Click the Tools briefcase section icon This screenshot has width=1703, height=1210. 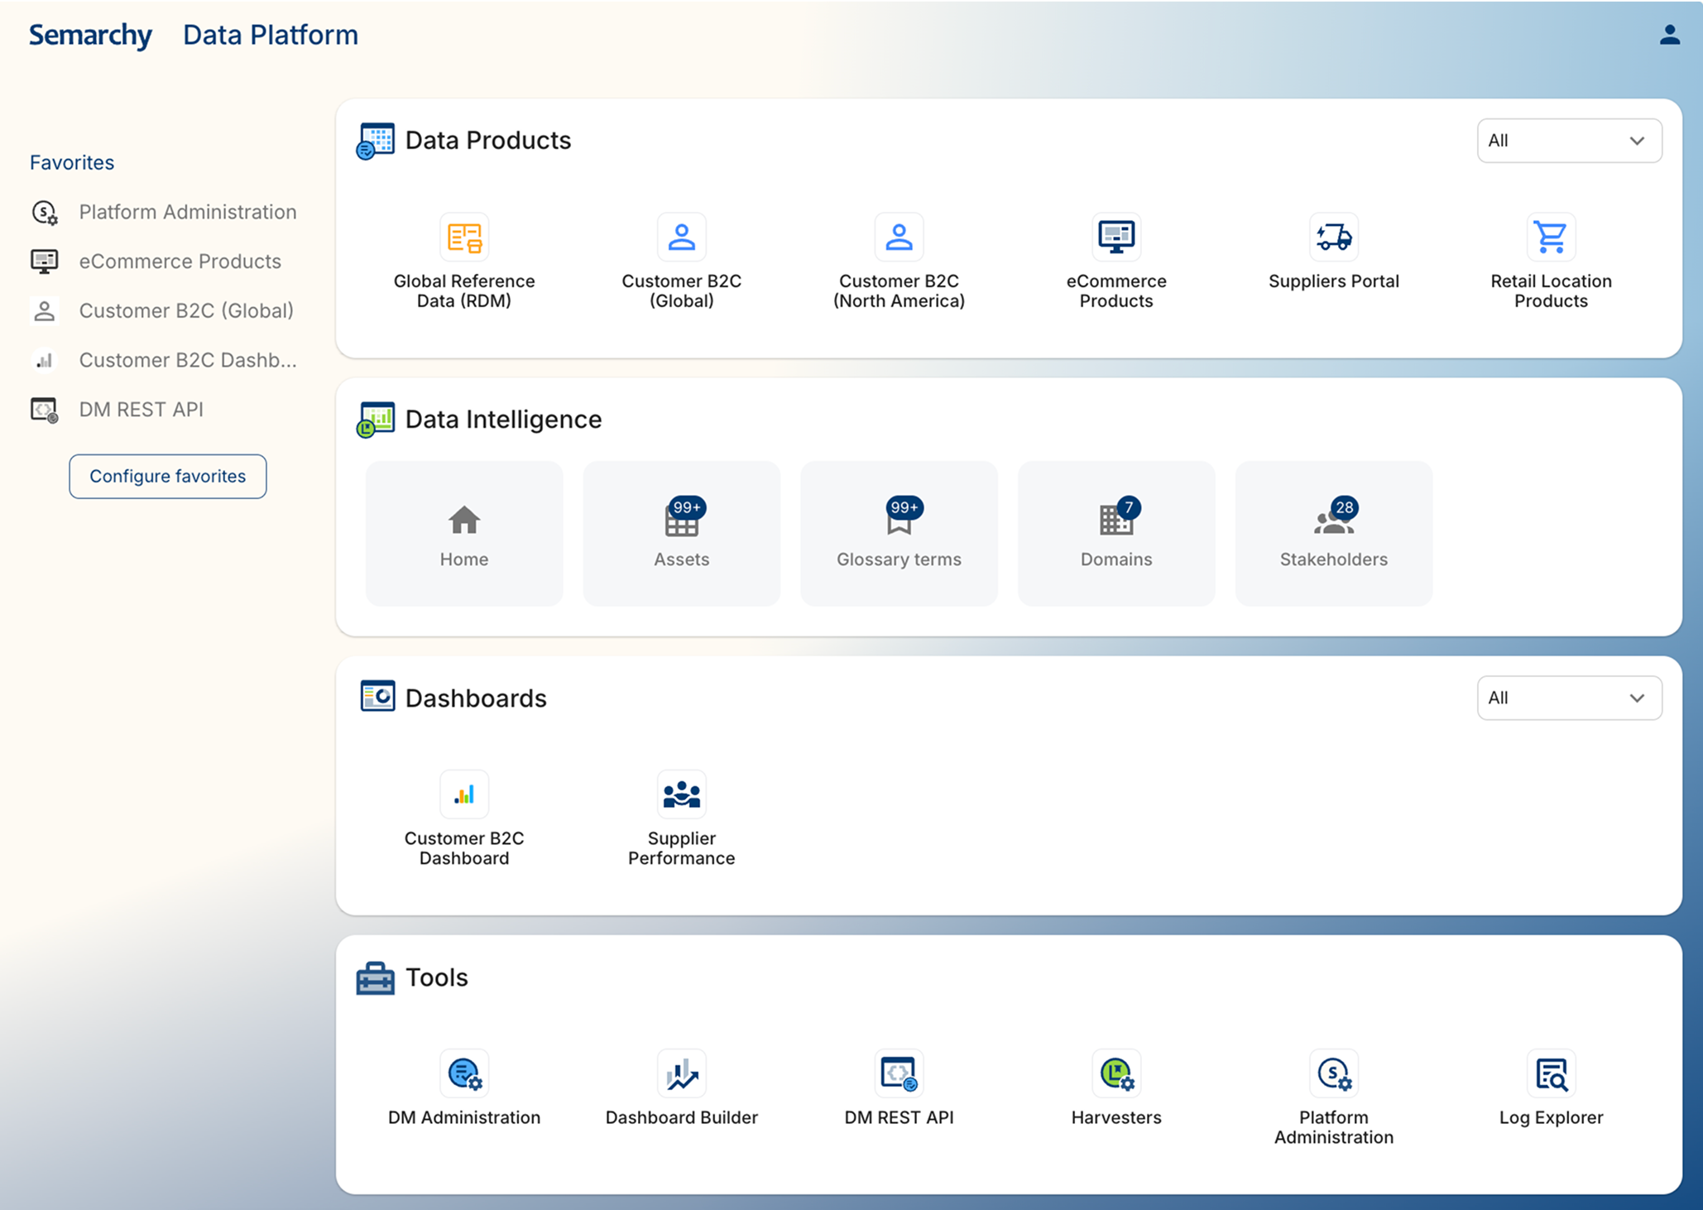point(376,978)
